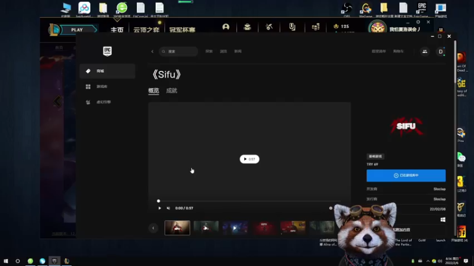474x266 pixels.
Task: Switch to the Overview (概览) tab
Action: click(x=153, y=90)
